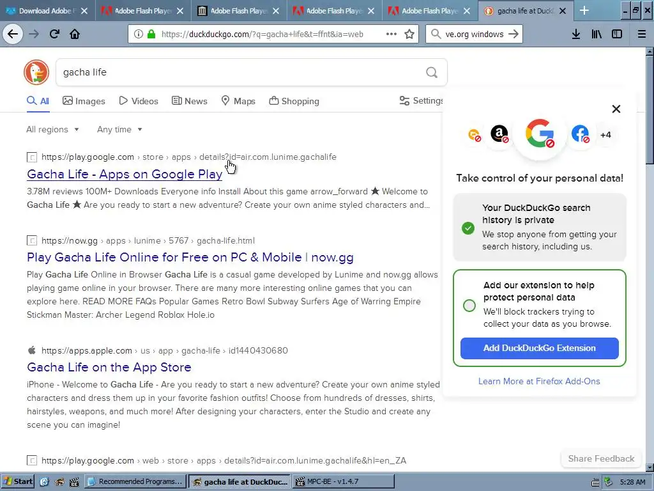The width and height of the screenshot is (654, 491).
Task: Click the play.google.com en_ZA result URL
Action: click(224, 460)
